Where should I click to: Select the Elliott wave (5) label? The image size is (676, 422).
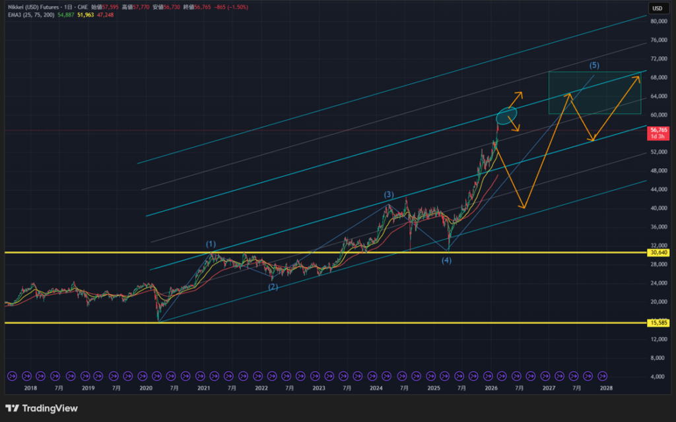point(594,65)
